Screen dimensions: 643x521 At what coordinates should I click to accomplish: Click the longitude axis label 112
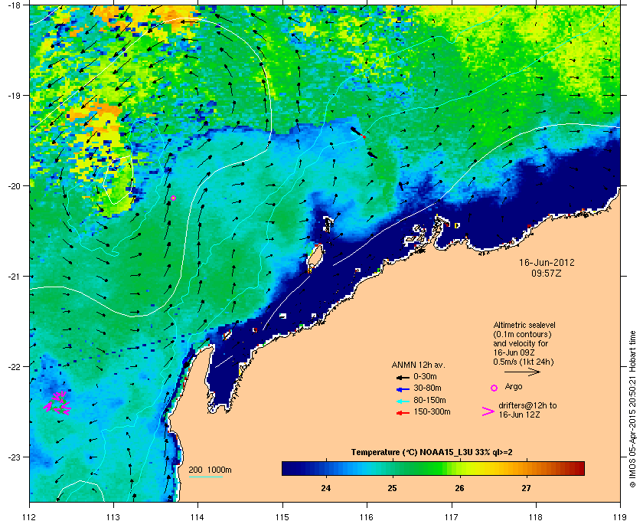[30, 516]
